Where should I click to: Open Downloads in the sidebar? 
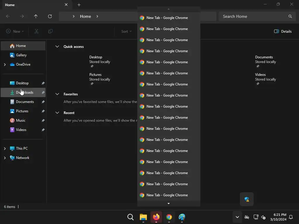pyautogui.click(x=23, y=92)
